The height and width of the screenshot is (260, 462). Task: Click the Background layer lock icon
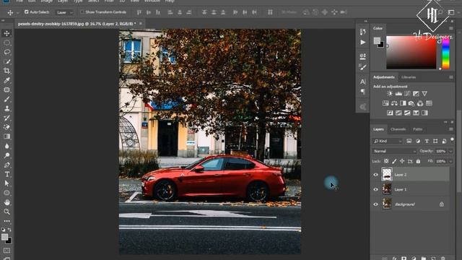[441, 204]
